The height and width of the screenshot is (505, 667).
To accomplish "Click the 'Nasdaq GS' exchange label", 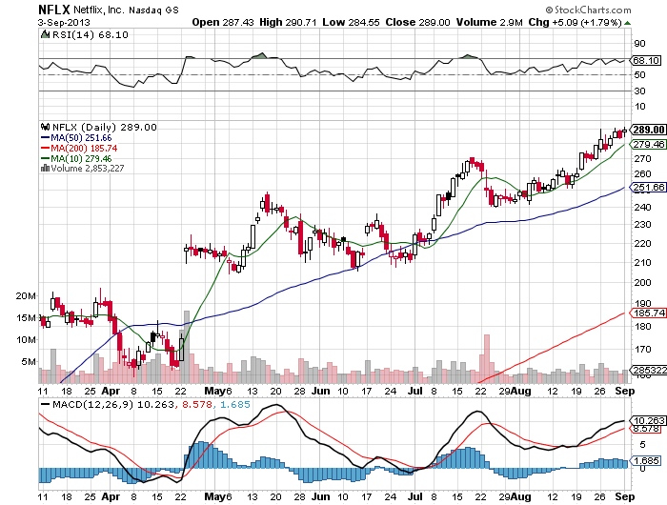I will coord(153,10).
